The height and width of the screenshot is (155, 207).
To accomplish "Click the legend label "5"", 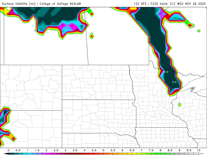I will (103, 150).
